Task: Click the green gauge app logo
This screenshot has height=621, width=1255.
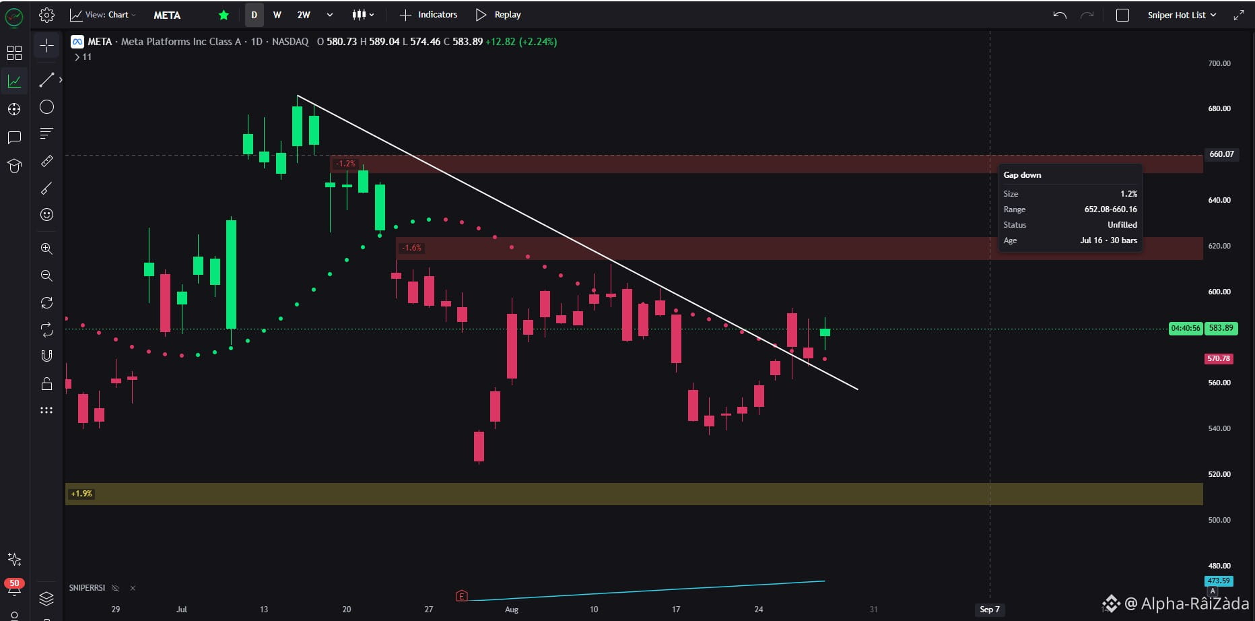Action: 14,17
